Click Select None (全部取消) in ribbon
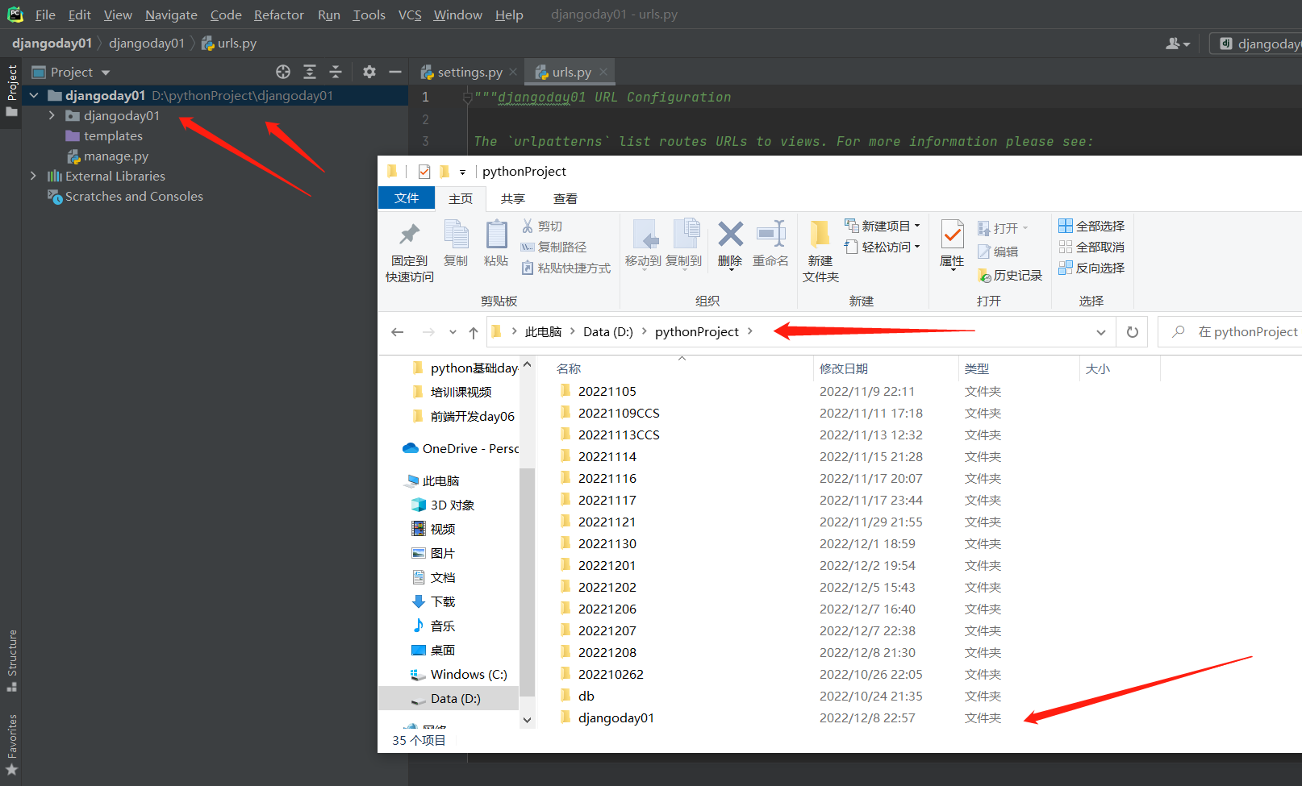Image resolution: width=1302 pixels, height=786 pixels. pos(1091,247)
